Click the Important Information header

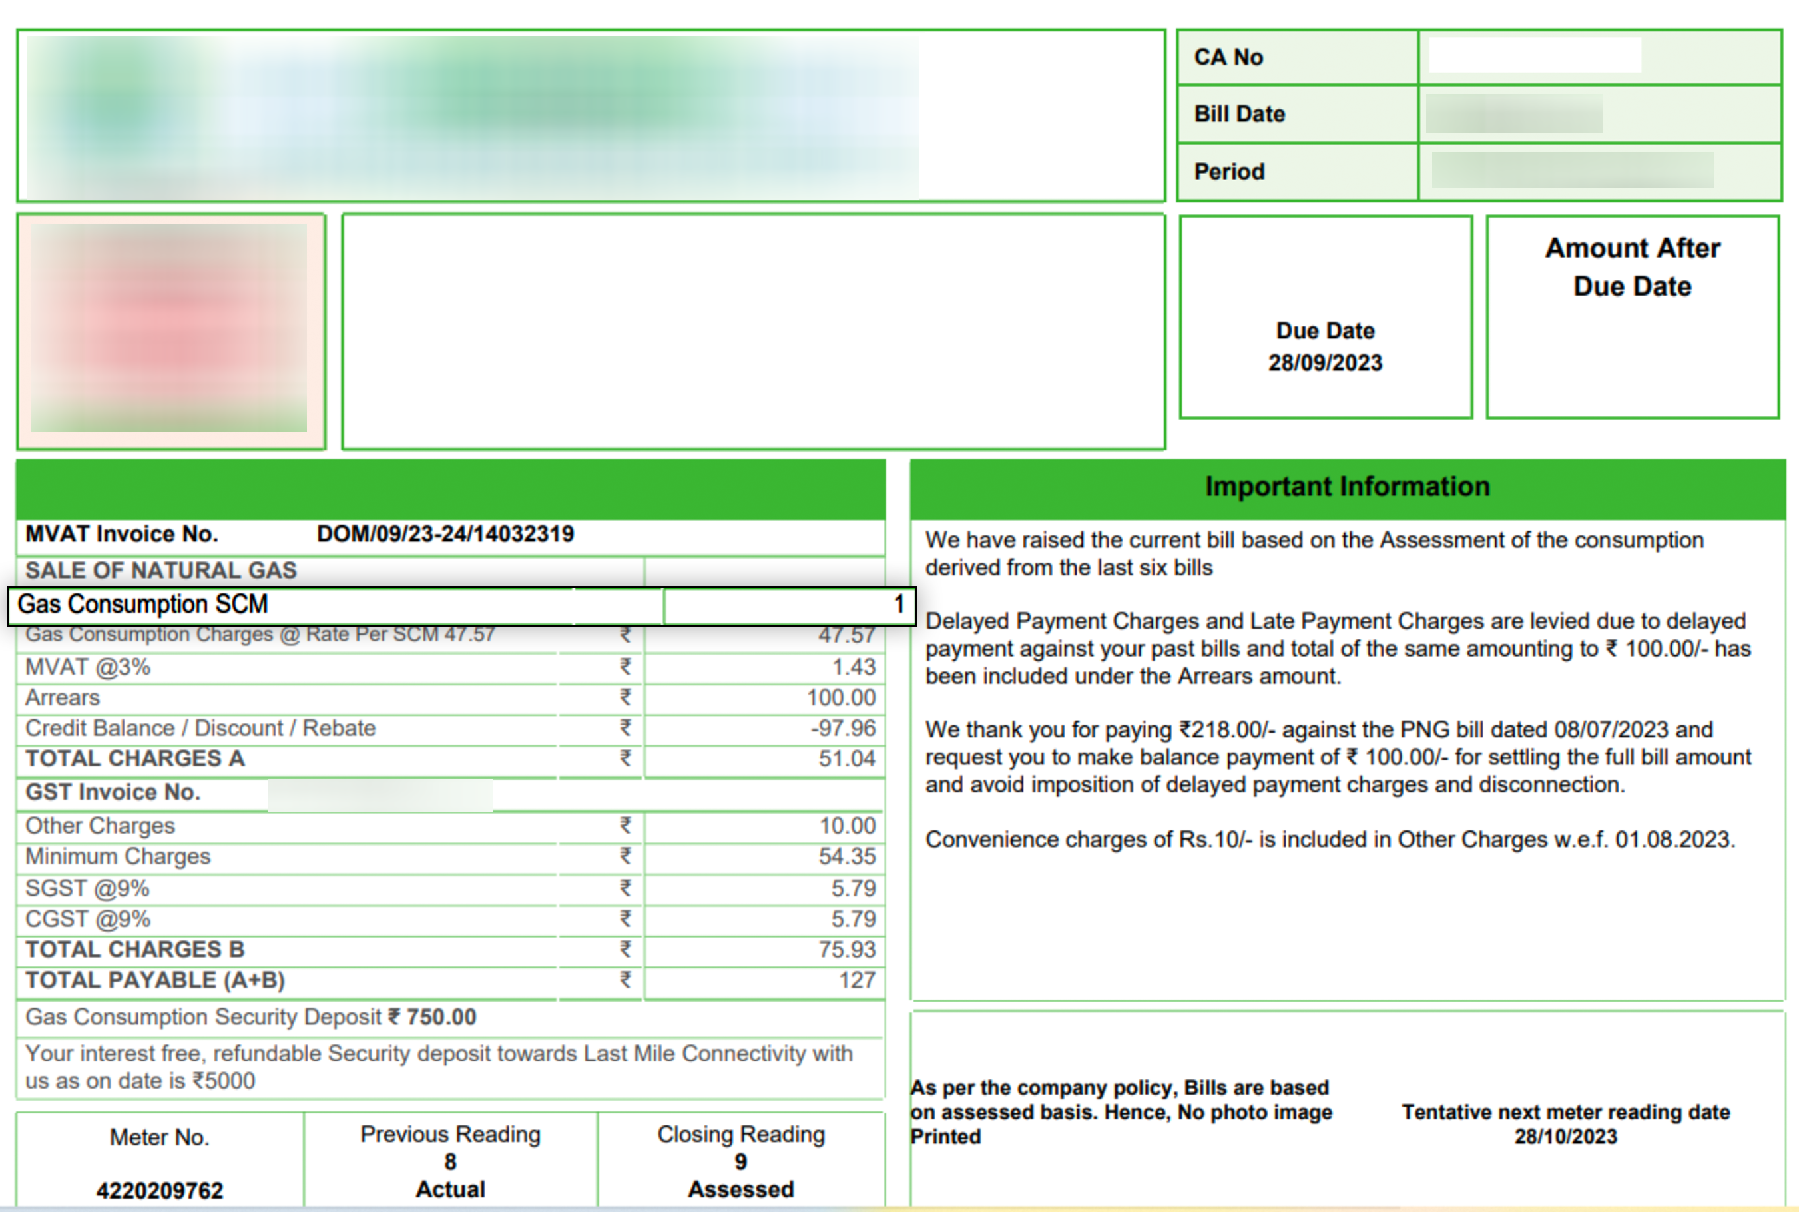coord(1347,487)
